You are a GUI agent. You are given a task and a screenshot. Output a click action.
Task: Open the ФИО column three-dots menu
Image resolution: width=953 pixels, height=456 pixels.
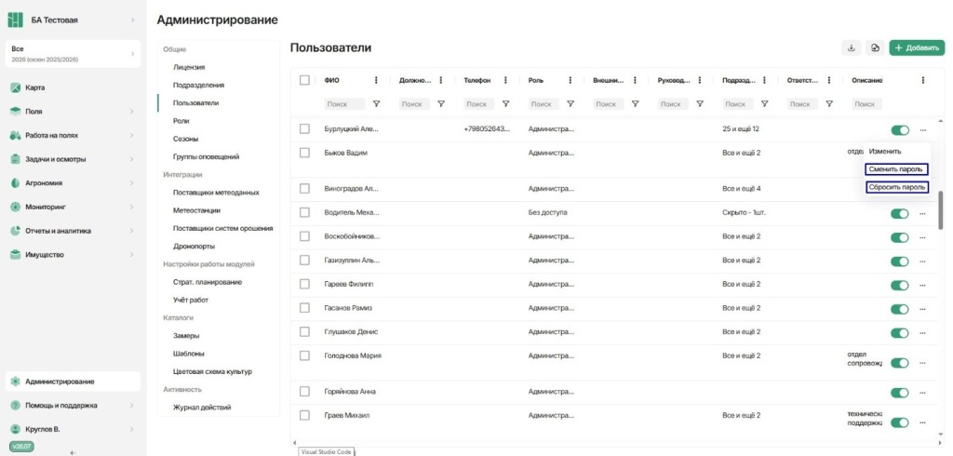coord(376,80)
